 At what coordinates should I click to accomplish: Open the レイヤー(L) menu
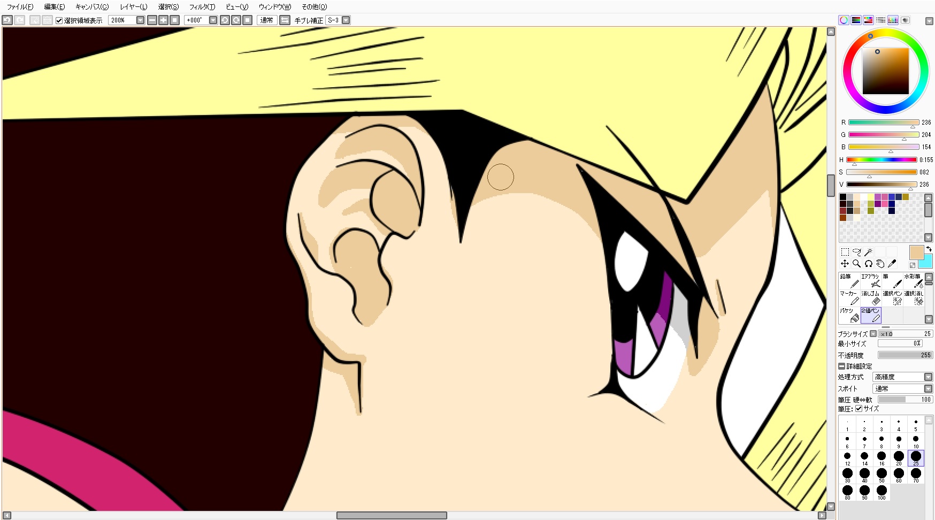(133, 7)
